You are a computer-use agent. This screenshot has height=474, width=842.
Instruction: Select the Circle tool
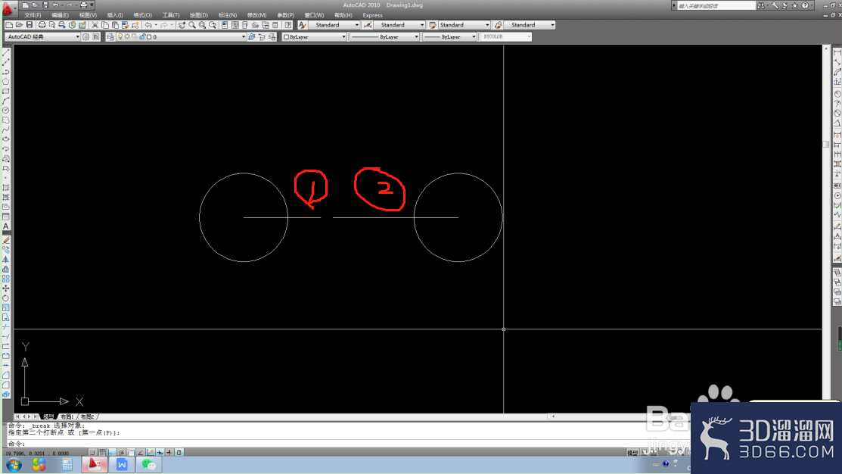(6, 111)
